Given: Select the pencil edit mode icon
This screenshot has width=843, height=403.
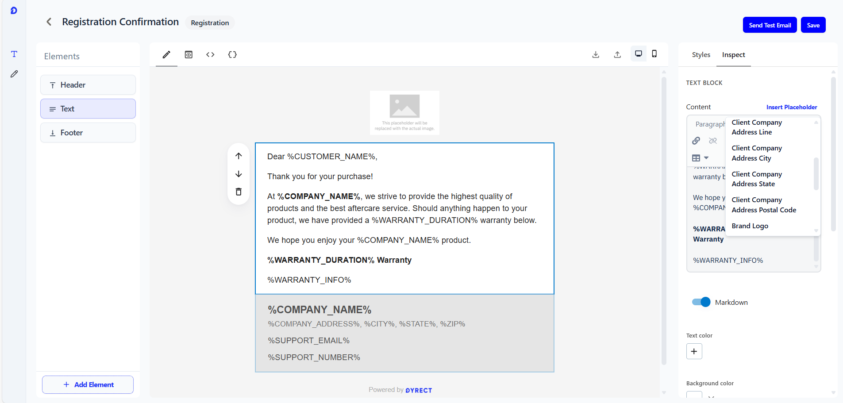Looking at the screenshot, I should pyautogui.click(x=166, y=55).
